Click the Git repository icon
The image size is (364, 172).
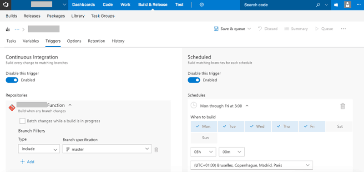[x=12, y=108]
